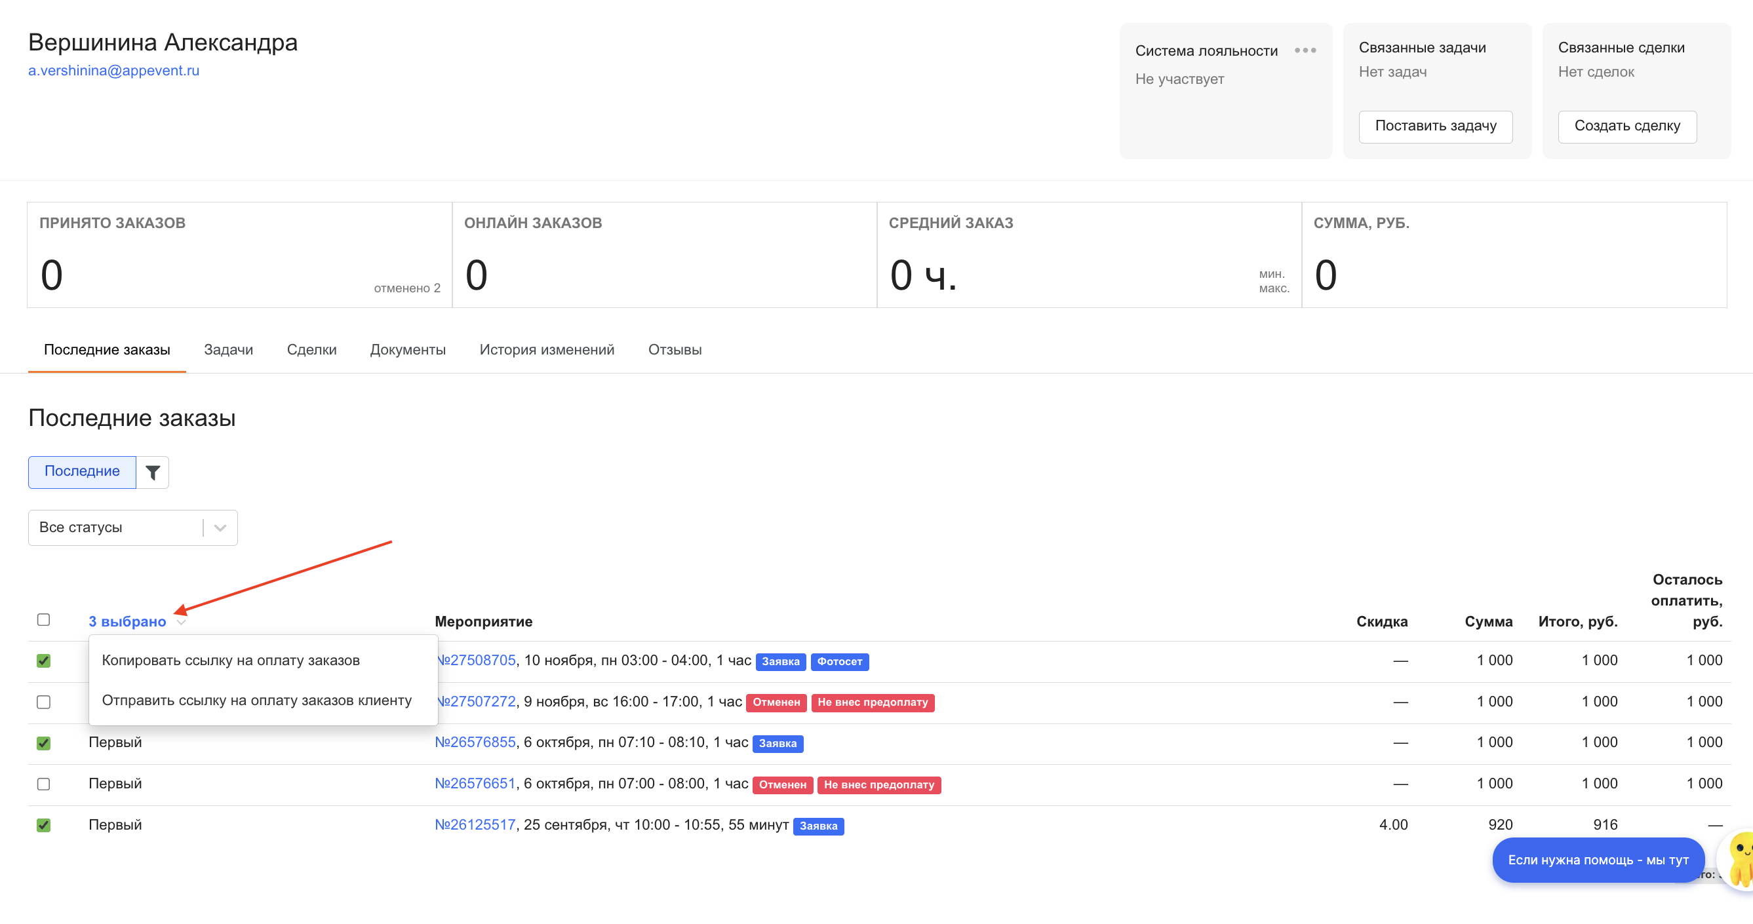Viewport: 1753px width, 924px height.
Task: Open the funnel filter icon
Action: click(153, 472)
